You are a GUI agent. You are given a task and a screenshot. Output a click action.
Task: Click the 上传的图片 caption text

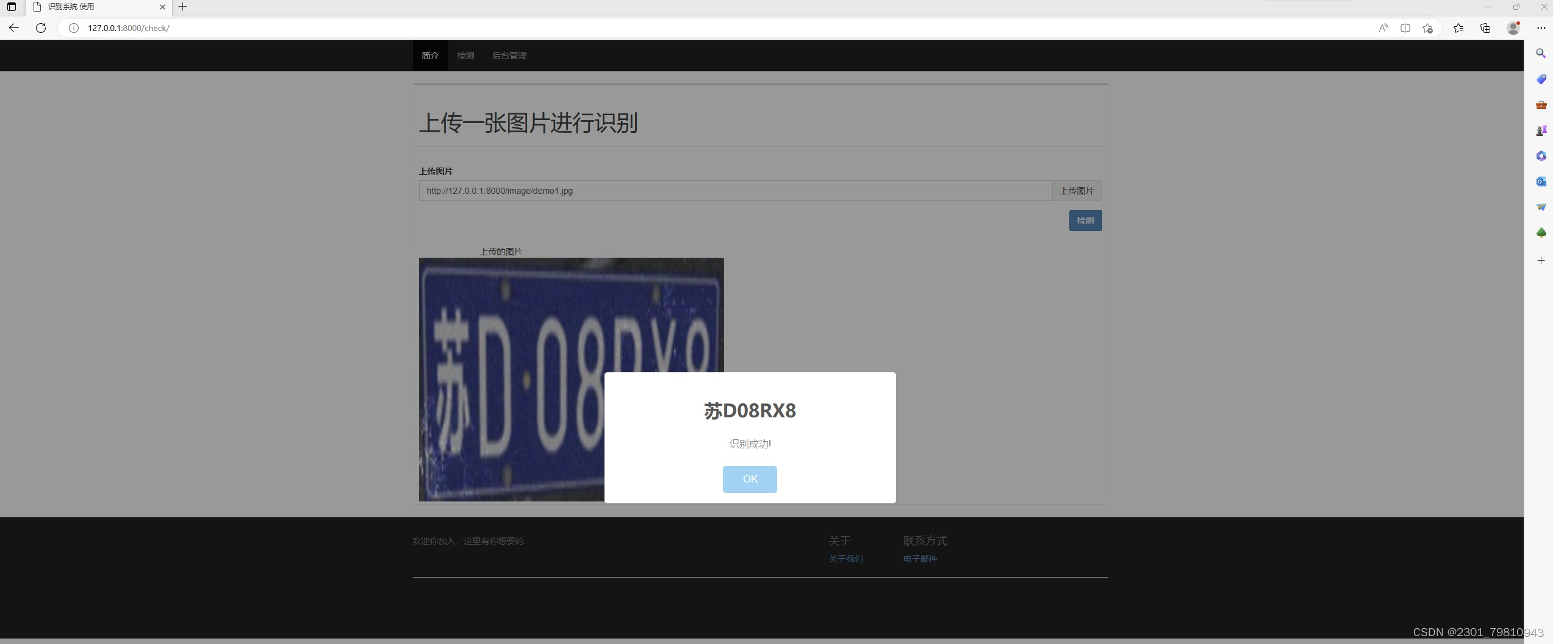[501, 252]
